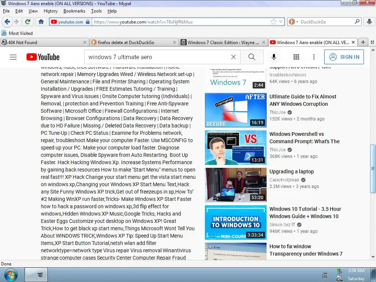376x282 pixels.
Task: Click the scrollbar up arrow
Action: [373, 50]
